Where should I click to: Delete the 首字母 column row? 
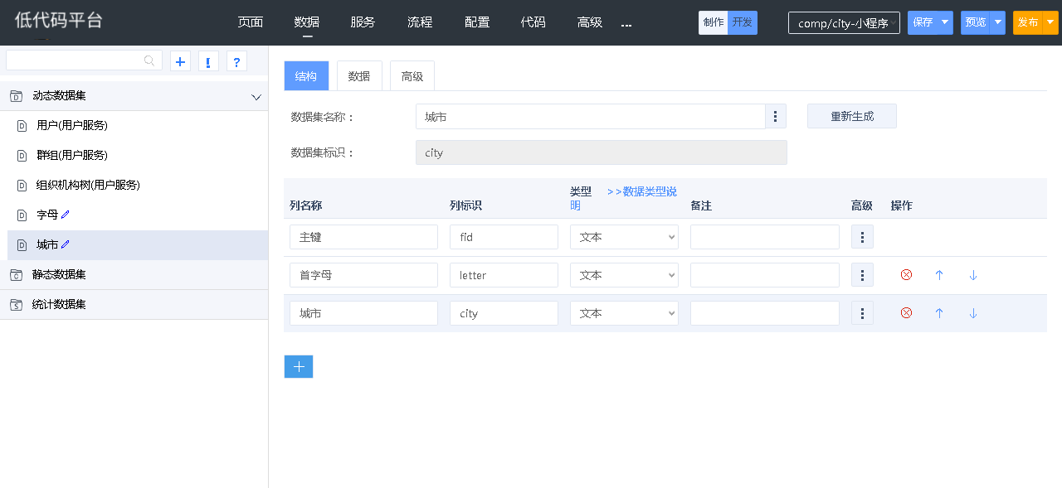[x=906, y=275]
